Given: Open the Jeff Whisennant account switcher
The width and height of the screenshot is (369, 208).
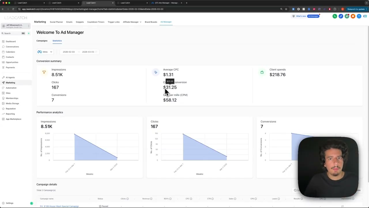Looking at the screenshot, I should pos(16,26).
